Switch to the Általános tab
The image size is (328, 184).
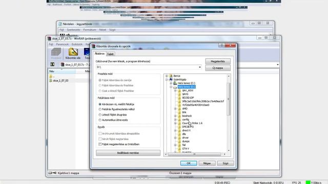[99, 54]
